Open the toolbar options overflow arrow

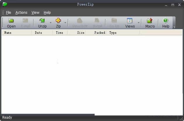tap(174, 27)
